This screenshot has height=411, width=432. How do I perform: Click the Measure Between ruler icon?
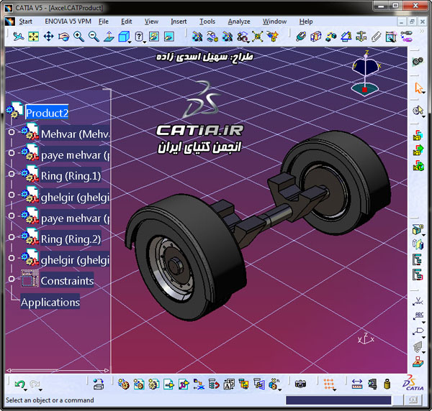[357, 384]
